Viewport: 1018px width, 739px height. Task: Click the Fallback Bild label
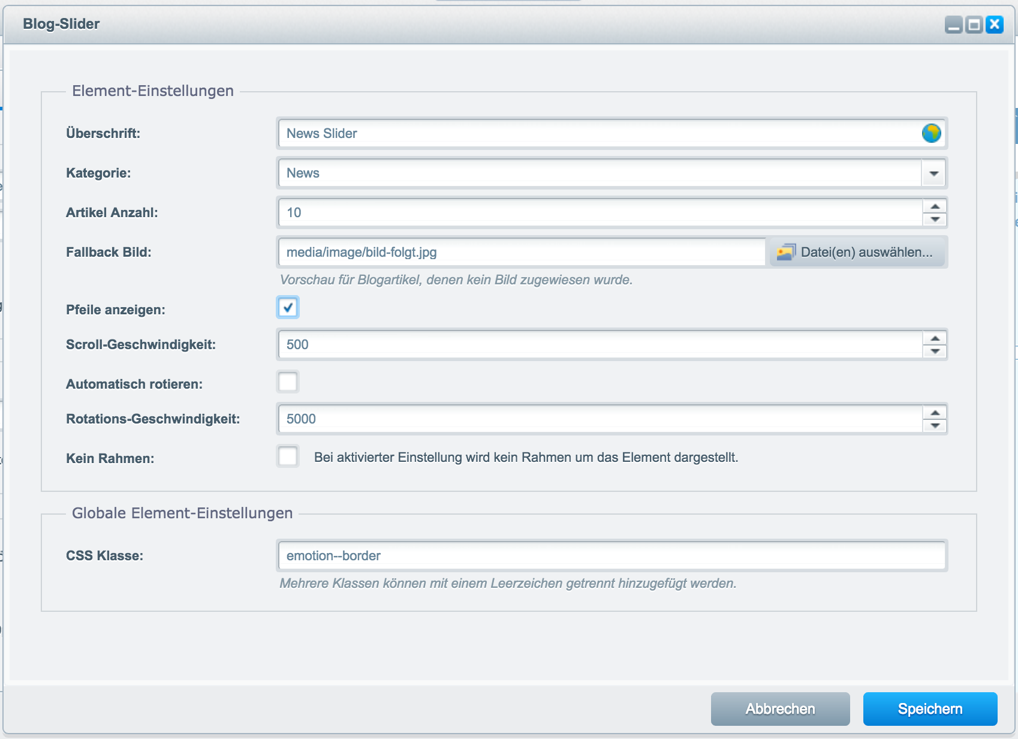point(109,253)
